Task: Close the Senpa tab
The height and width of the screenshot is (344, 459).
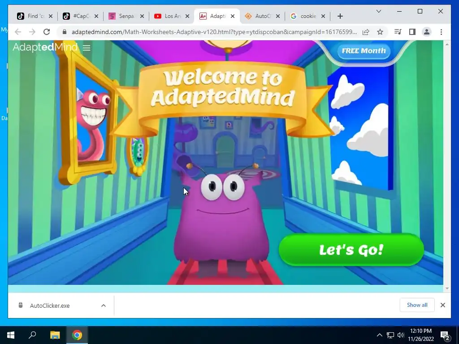Action: [x=142, y=16]
